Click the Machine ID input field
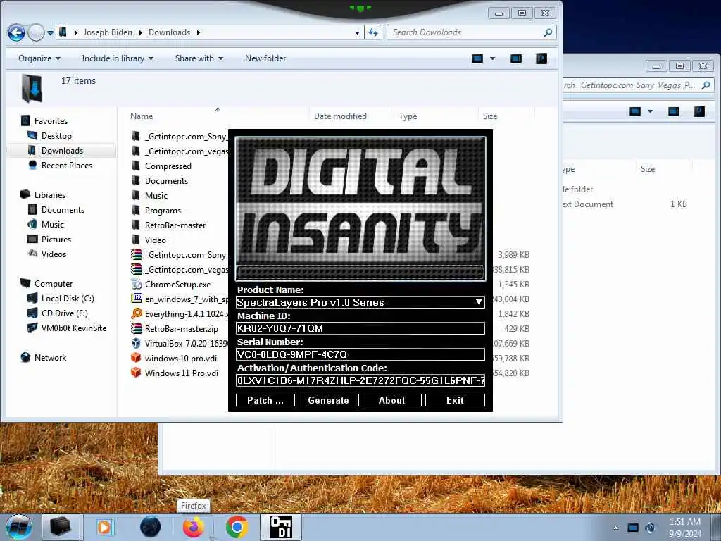721x541 pixels. coord(360,328)
